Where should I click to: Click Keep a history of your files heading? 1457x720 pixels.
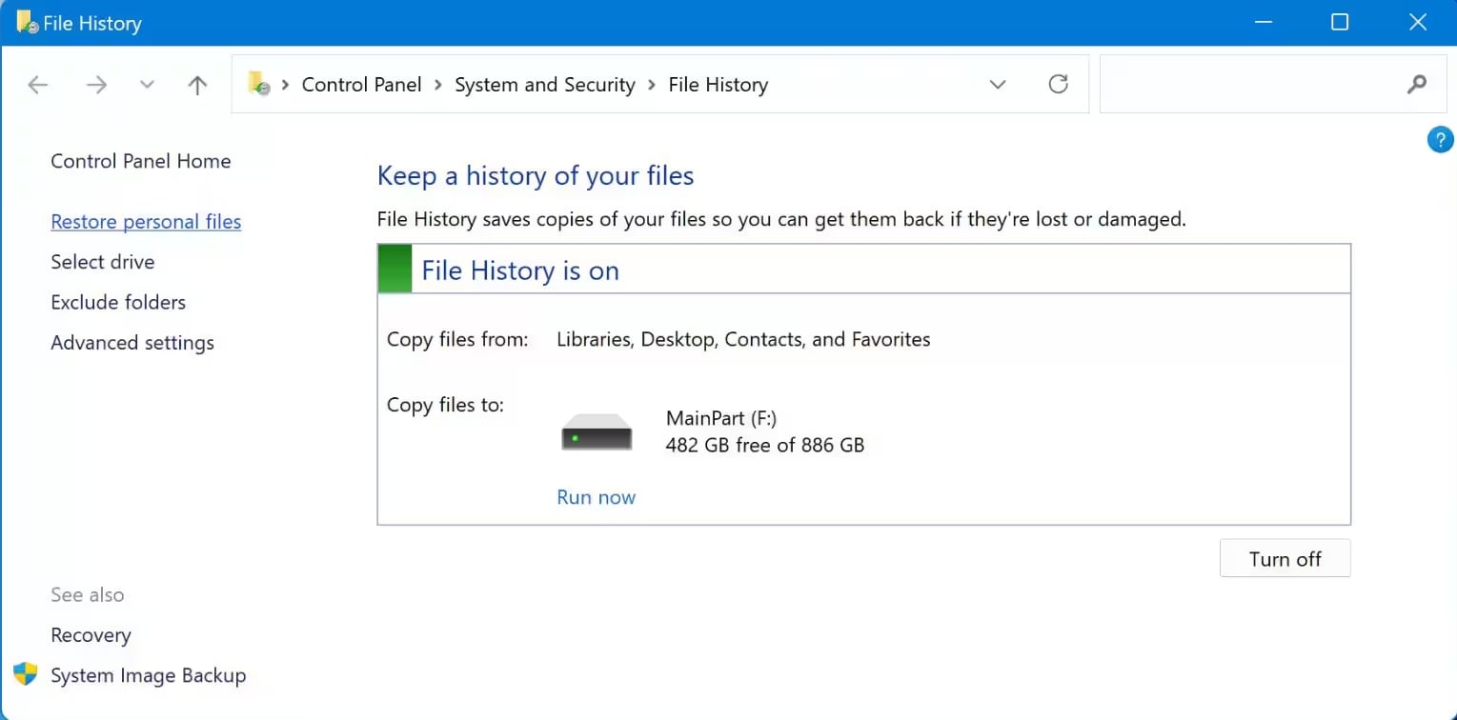pos(536,176)
